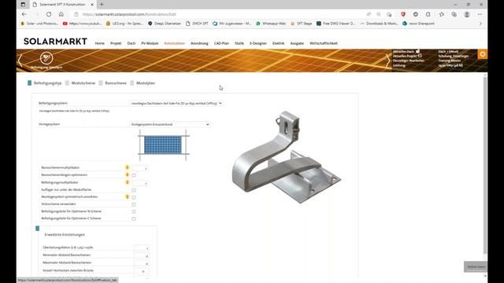Click the red shield extension icon
Viewport: 504px width, 283px height.
point(403,14)
